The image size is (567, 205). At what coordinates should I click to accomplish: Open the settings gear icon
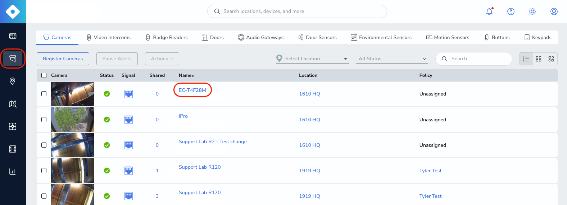532,11
